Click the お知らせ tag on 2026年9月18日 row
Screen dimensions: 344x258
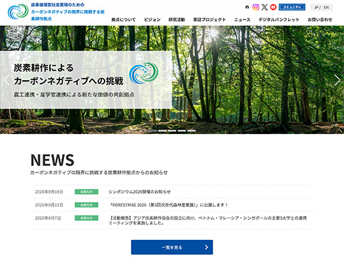86,192
